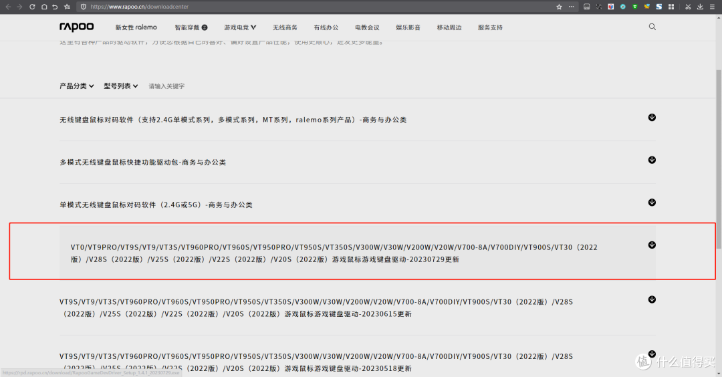Expand the 产品分类 dropdown
Screen dimensions: 722x377
click(76, 86)
